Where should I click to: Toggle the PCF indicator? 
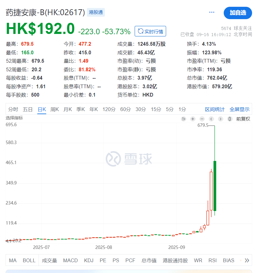(x=130, y=260)
